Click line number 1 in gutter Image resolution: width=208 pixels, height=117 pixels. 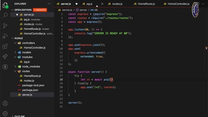tap(62, 14)
